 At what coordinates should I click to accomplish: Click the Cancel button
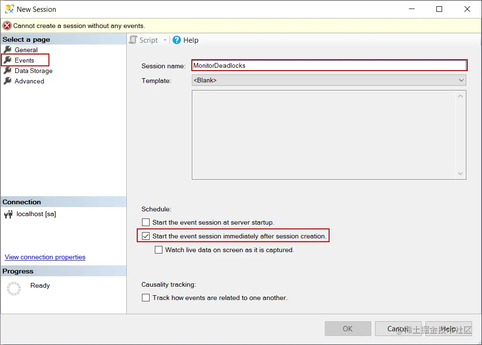pos(398,329)
